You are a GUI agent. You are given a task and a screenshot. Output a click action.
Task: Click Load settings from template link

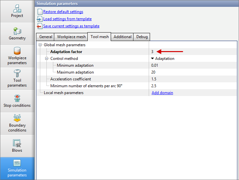pyautogui.click(x=67, y=19)
